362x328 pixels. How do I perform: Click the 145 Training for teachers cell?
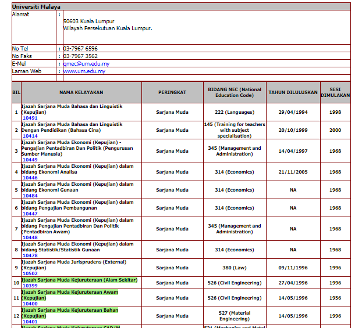235,130
